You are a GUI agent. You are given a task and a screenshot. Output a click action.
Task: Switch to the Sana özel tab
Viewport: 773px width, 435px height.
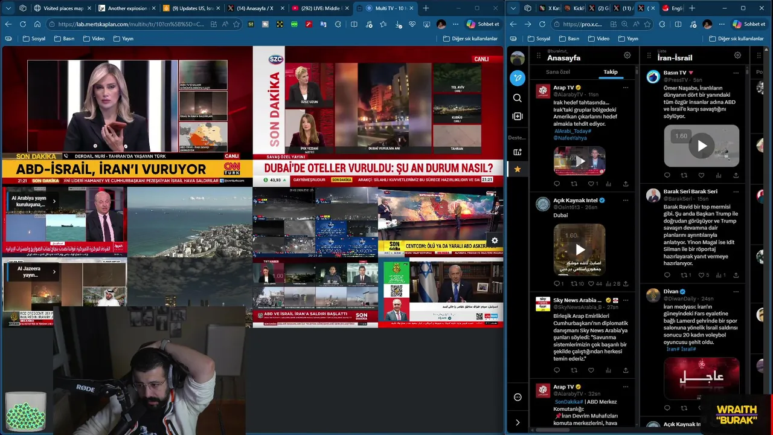click(557, 72)
